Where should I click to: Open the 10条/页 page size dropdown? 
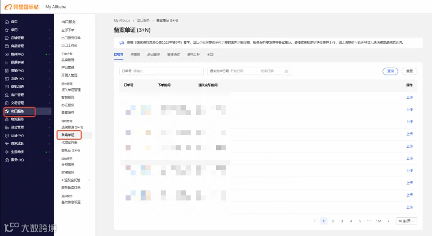[x=406, y=221]
